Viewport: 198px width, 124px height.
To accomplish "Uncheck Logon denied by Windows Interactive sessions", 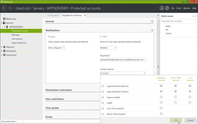I will point(161,91).
